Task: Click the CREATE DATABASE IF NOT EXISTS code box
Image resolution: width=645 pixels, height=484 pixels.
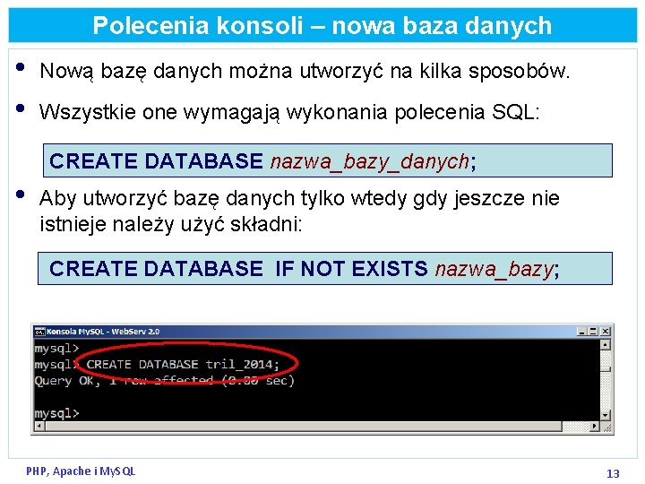Action: click(x=325, y=268)
